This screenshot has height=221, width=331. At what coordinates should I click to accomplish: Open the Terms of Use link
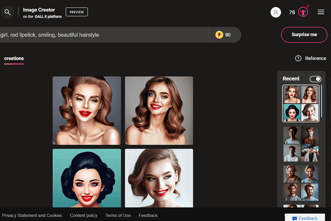point(118,215)
